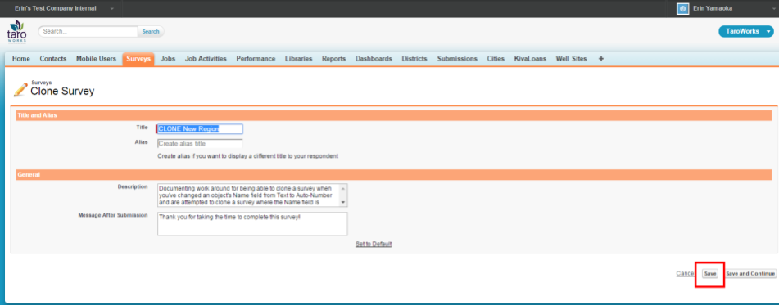The width and height of the screenshot is (779, 305).
Task: Open the Jobs tab
Action: click(168, 59)
